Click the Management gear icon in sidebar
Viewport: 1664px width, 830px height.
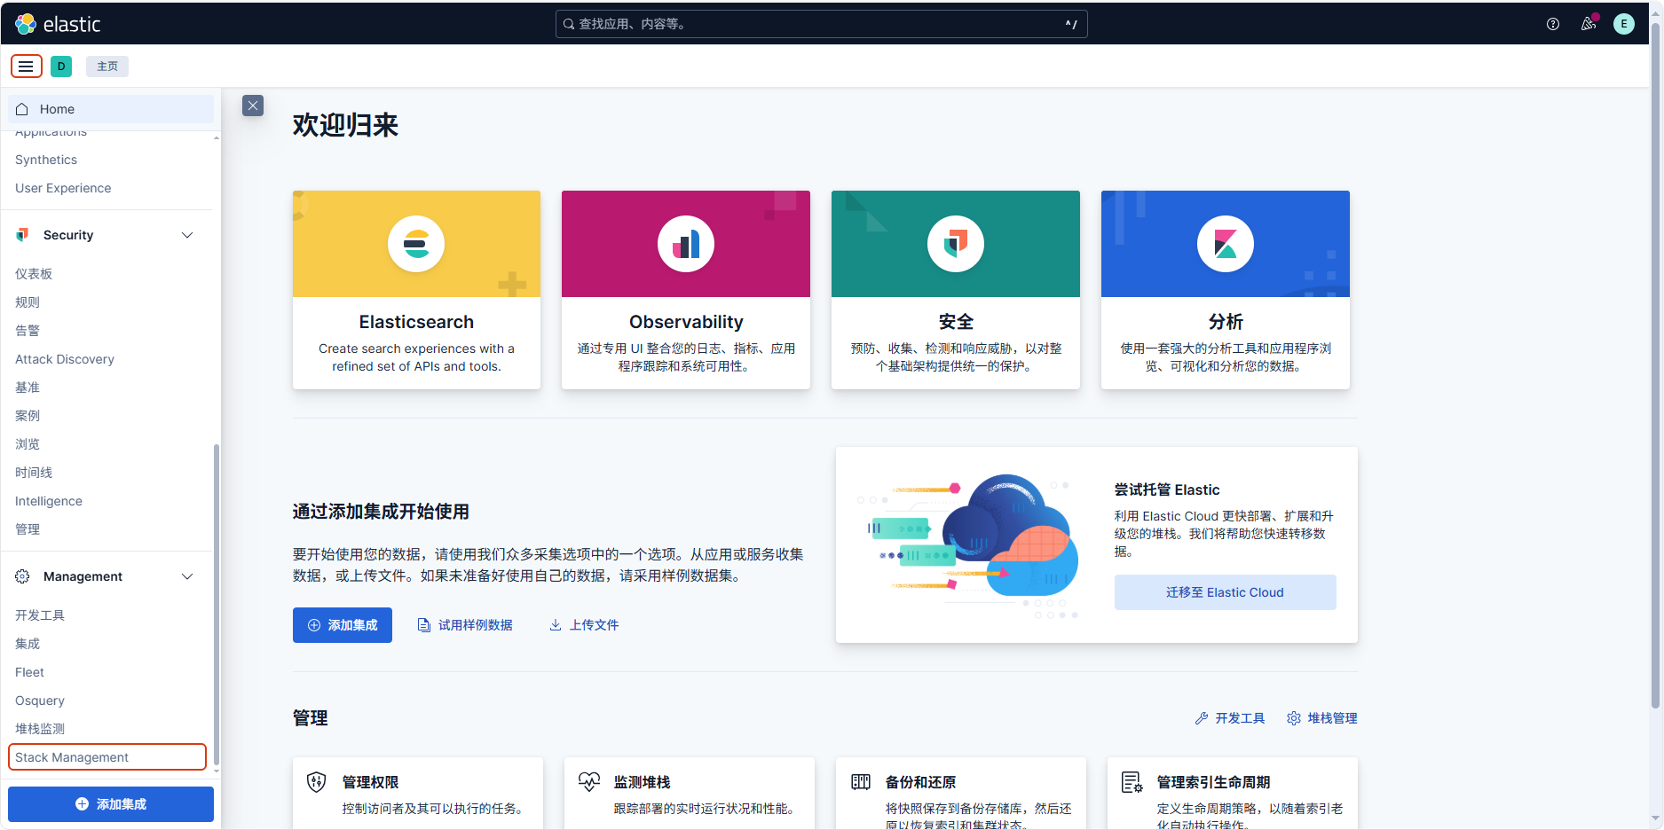(22, 576)
